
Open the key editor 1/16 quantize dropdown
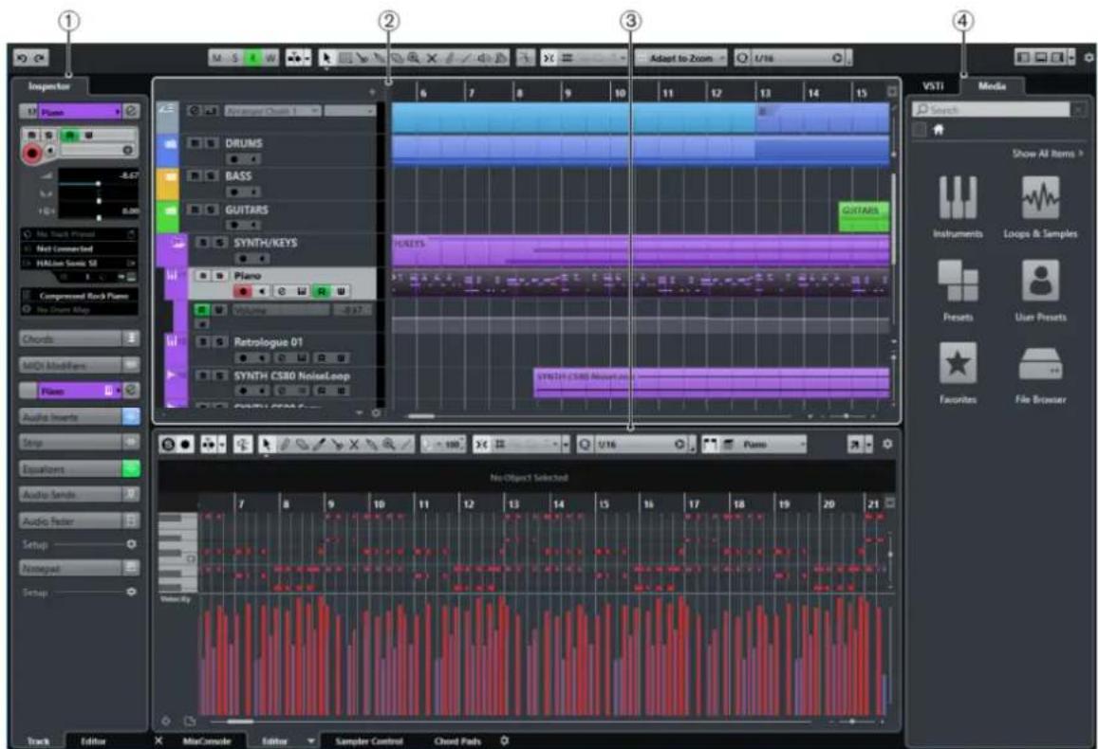click(x=642, y=444)
